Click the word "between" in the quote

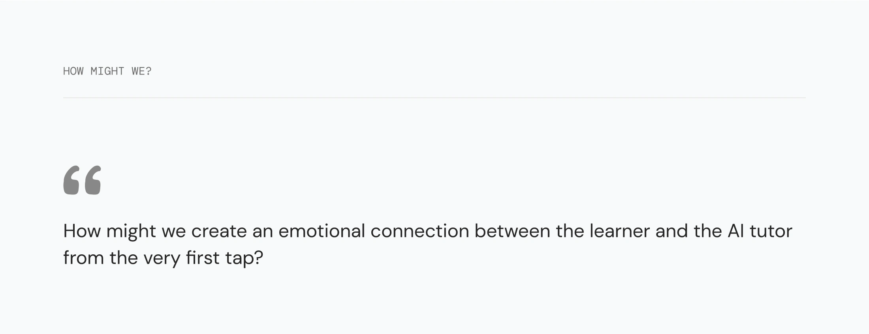click(512, 231)
